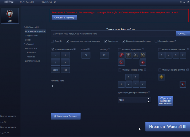Switch to the НОВОСТИ tab

click(x=48, y=2)
